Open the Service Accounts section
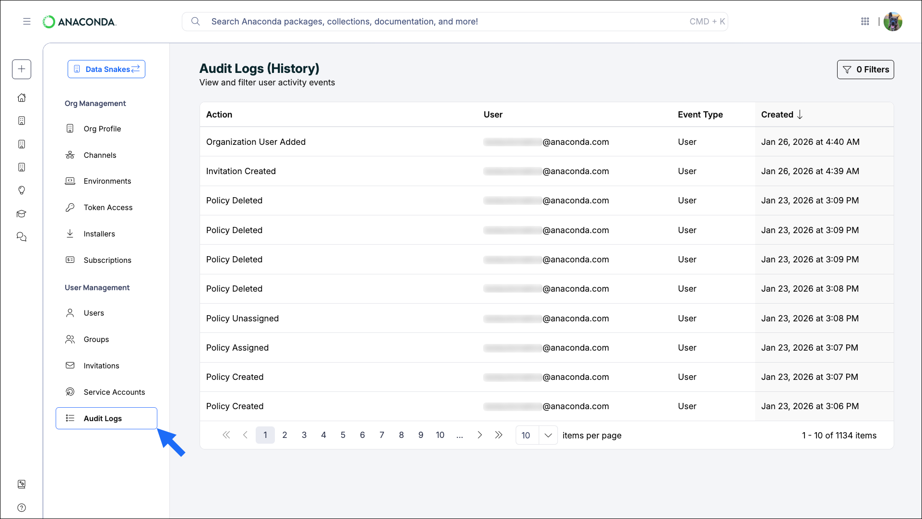 coord(114,392)
